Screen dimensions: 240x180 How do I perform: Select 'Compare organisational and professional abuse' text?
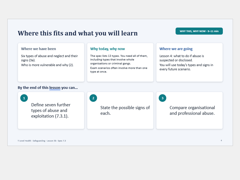192,111
